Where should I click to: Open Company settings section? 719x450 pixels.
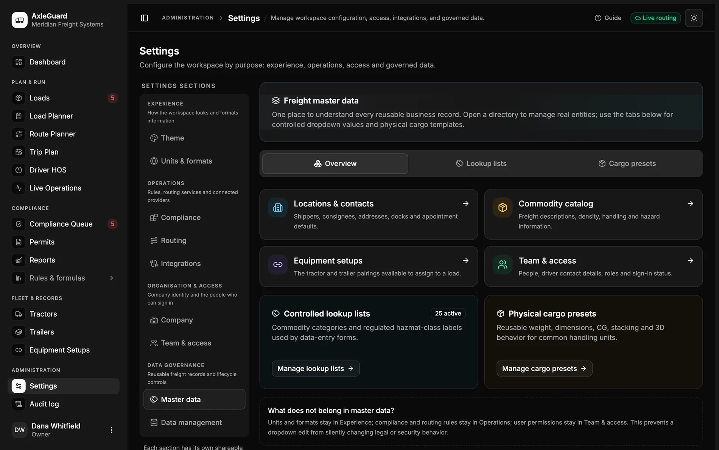pyautogui.click(x=194, y=320)
